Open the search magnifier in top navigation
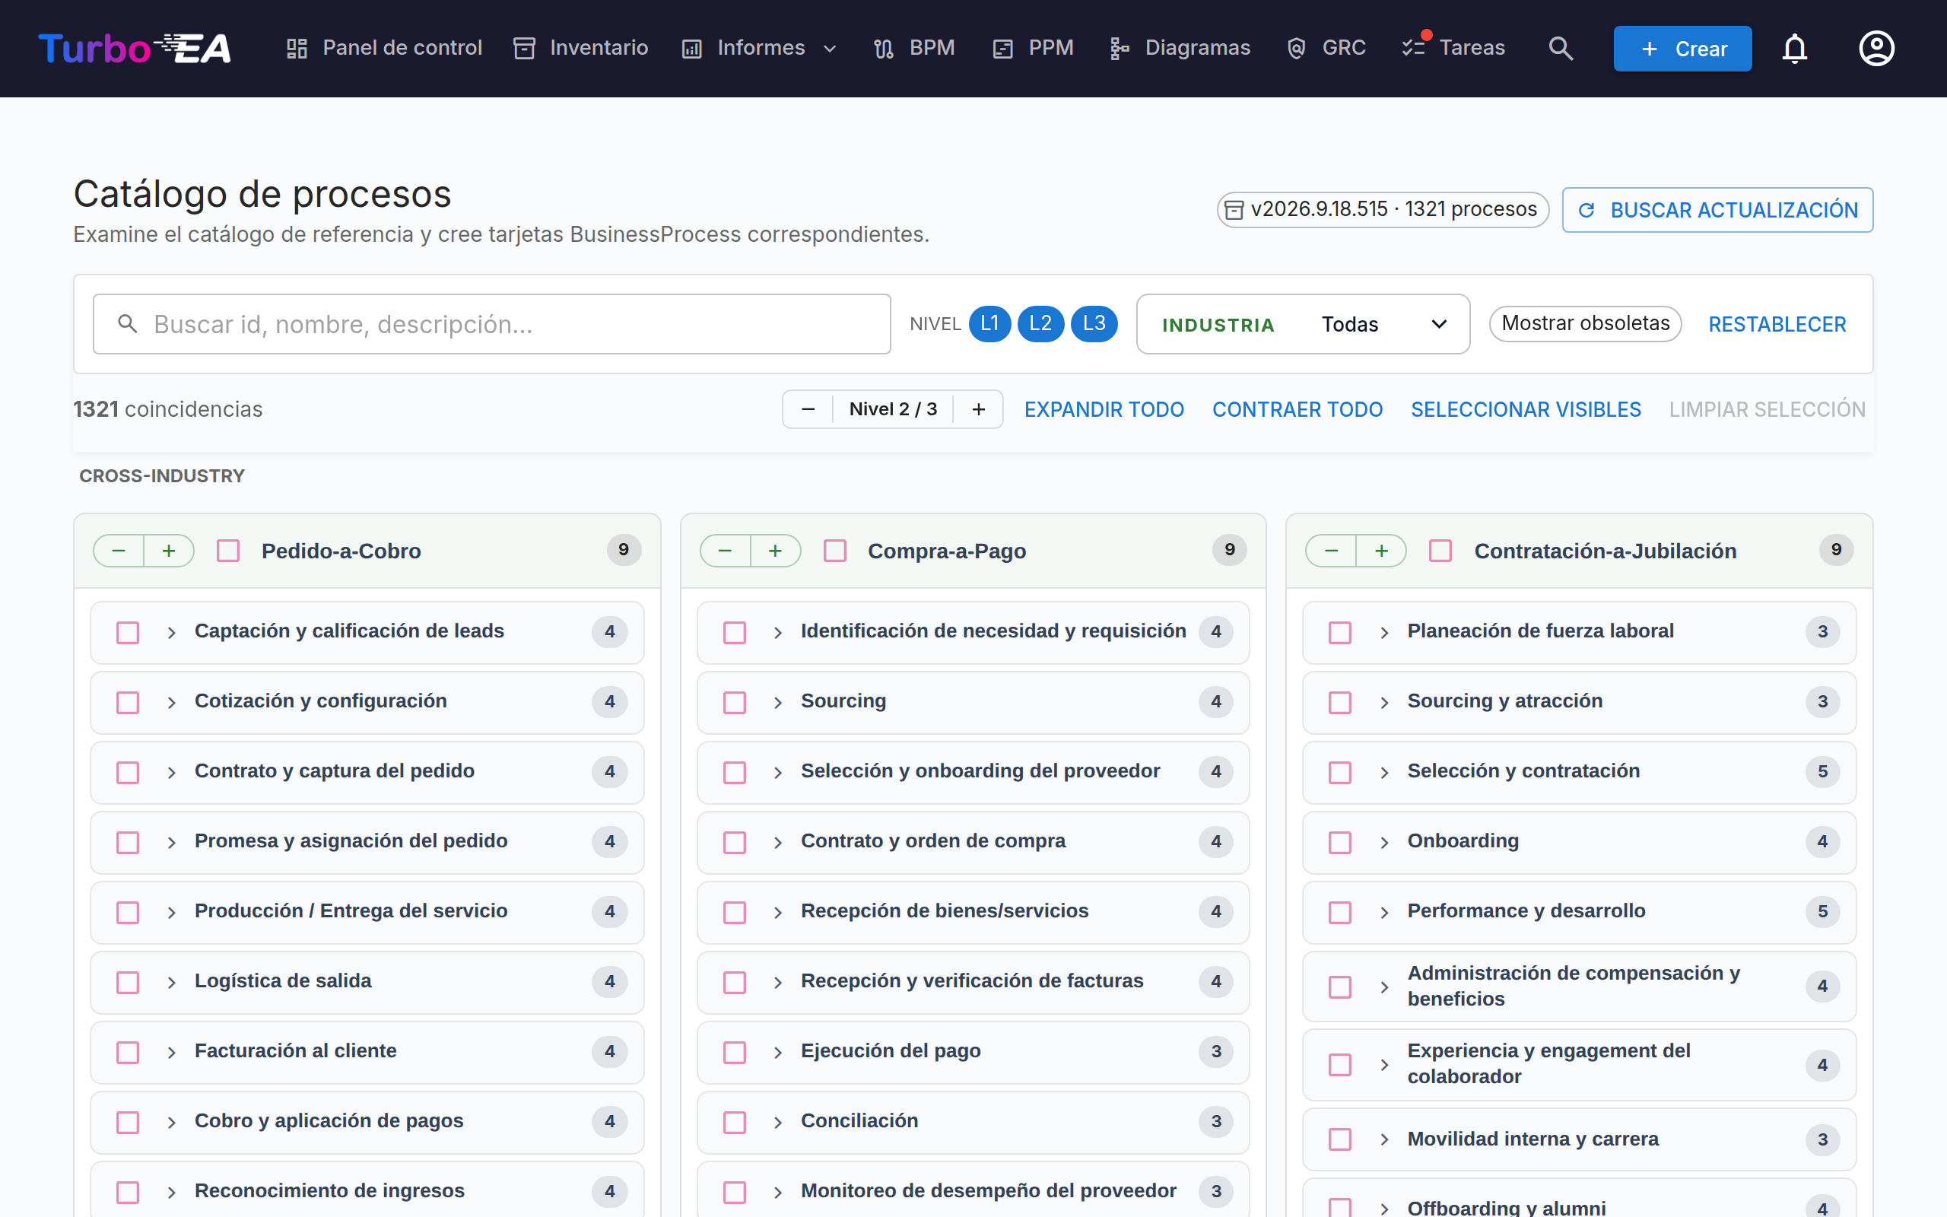This screenshot has width=1947, height=1217. 1560,48
